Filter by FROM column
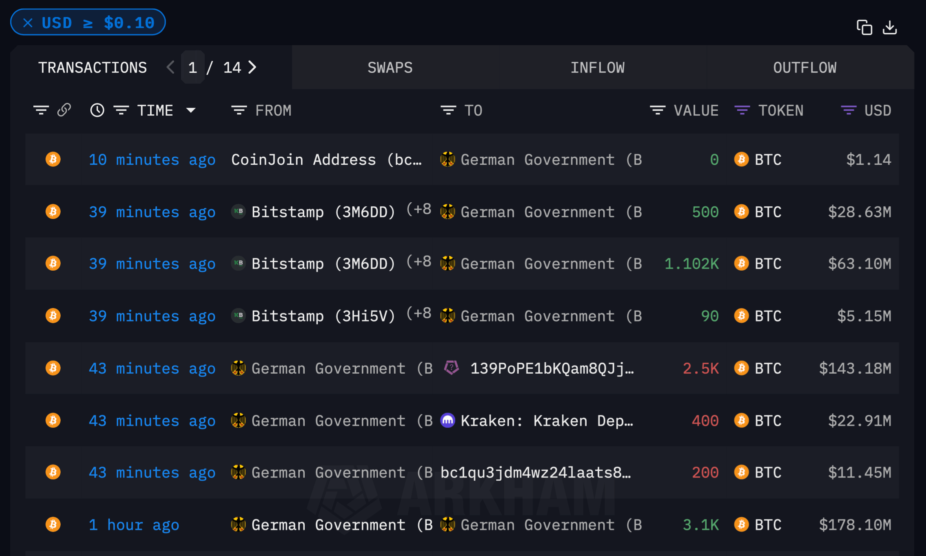926x556 pixels. 239,110
